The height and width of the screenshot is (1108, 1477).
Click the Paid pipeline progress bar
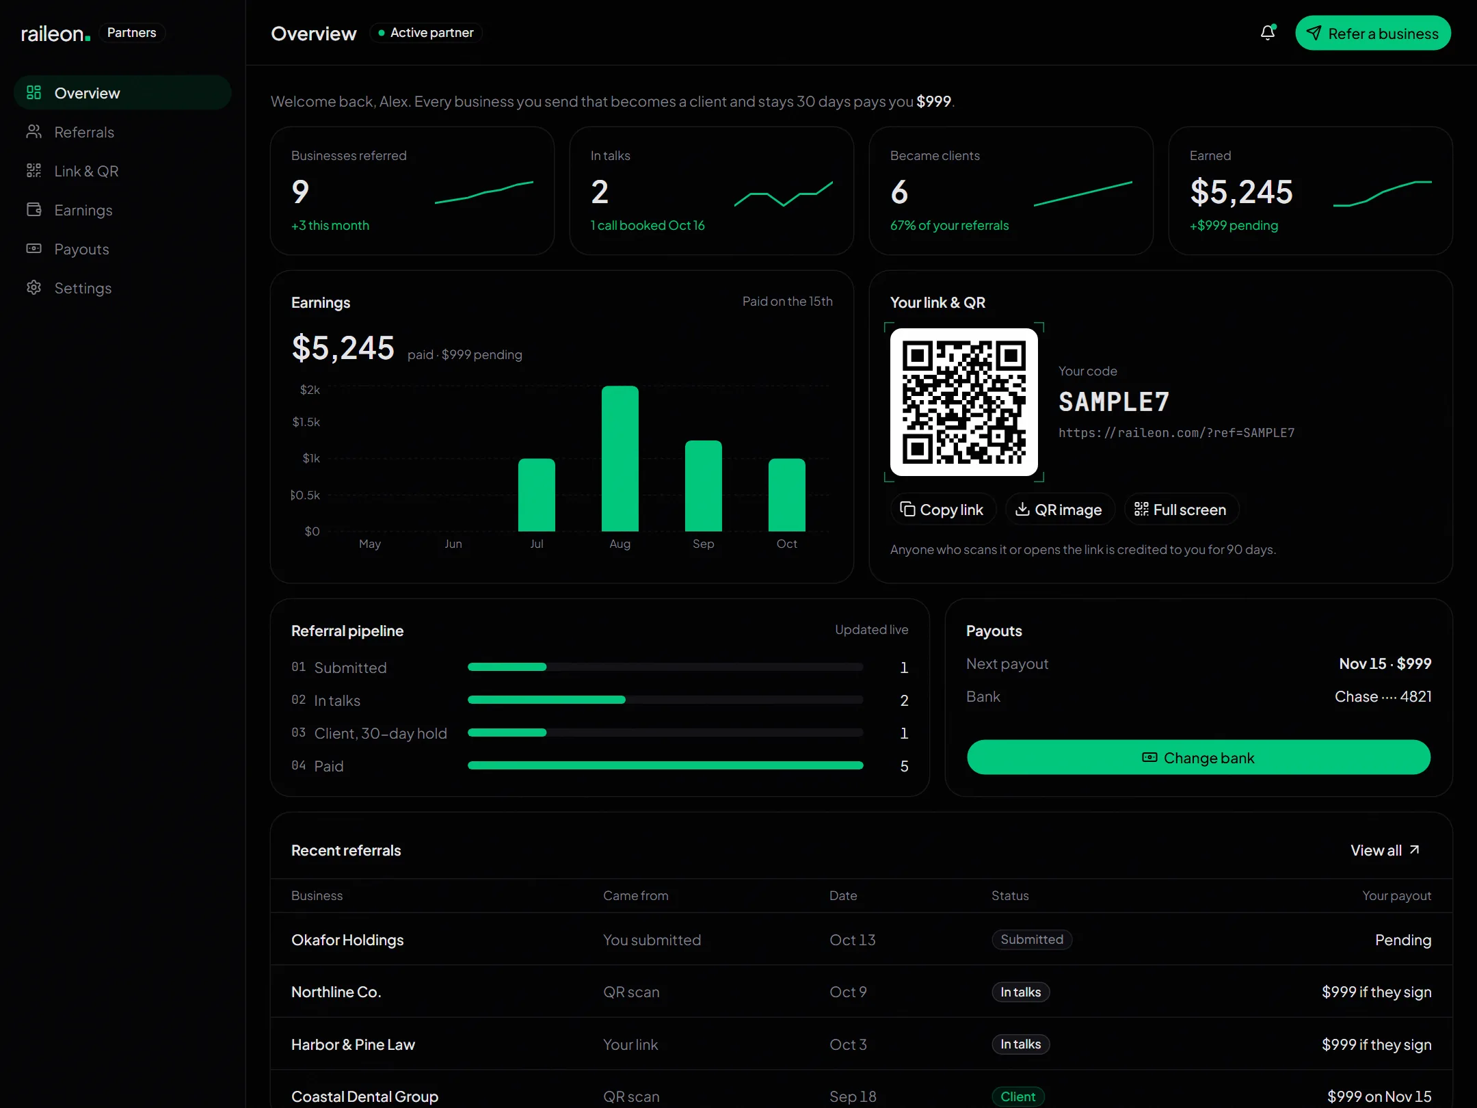coord(665,765)
